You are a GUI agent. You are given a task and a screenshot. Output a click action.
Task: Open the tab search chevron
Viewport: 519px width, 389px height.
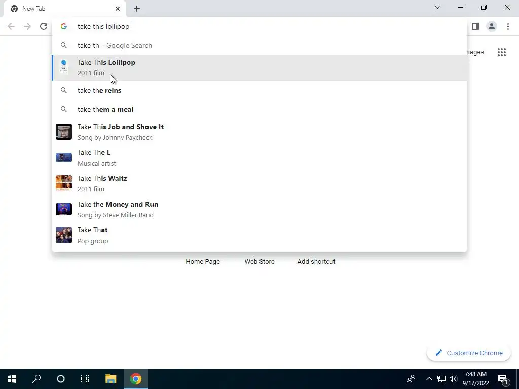pos(437,7)
